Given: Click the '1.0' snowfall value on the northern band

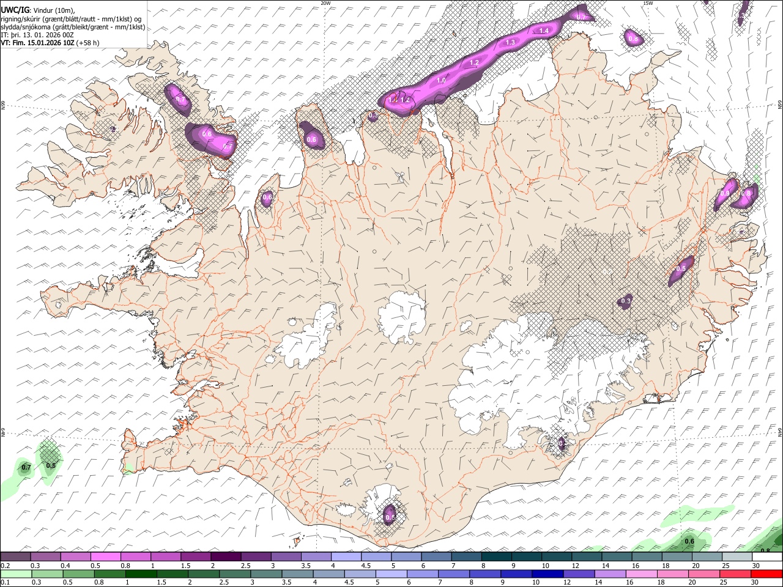Looking at the screenshot, I should pyautogui.click(x=441, y=81).
